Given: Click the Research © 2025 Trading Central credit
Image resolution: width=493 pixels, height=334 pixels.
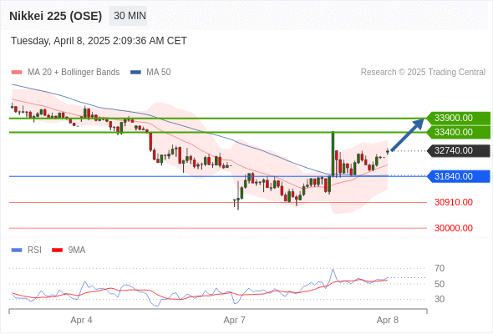Looking at the screenshot, I should point(423,73).
